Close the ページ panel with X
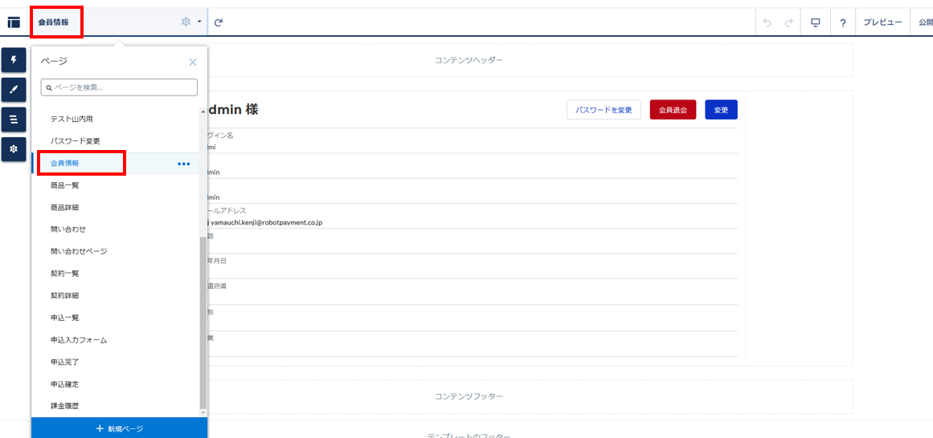 coord(193,62)
